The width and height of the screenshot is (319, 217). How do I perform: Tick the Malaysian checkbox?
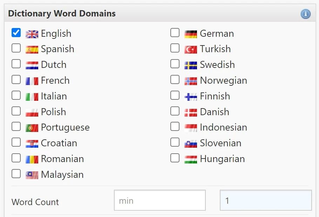click(16, 174)
